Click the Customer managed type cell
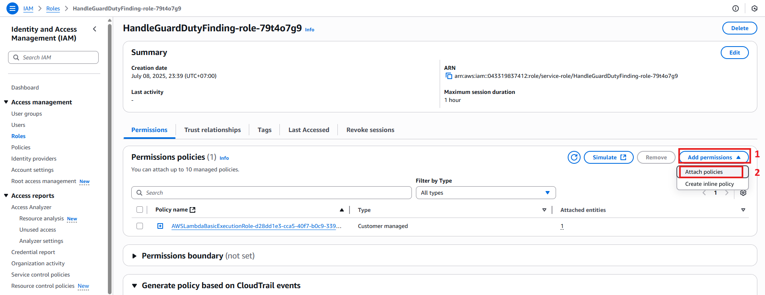 click(x=383, y=226)
